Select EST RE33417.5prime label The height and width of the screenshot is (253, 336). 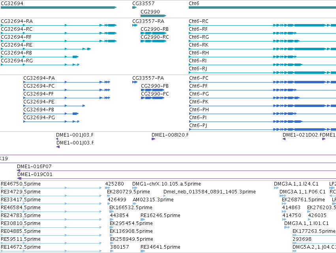coord(21,200)
